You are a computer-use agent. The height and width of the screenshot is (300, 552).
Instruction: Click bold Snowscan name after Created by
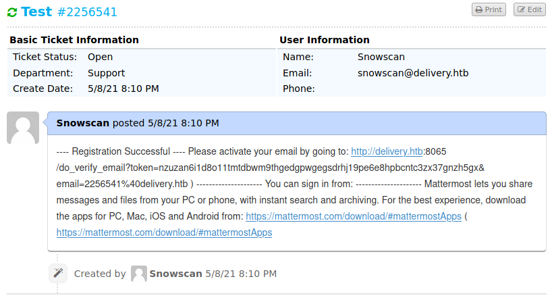(175, 274)
